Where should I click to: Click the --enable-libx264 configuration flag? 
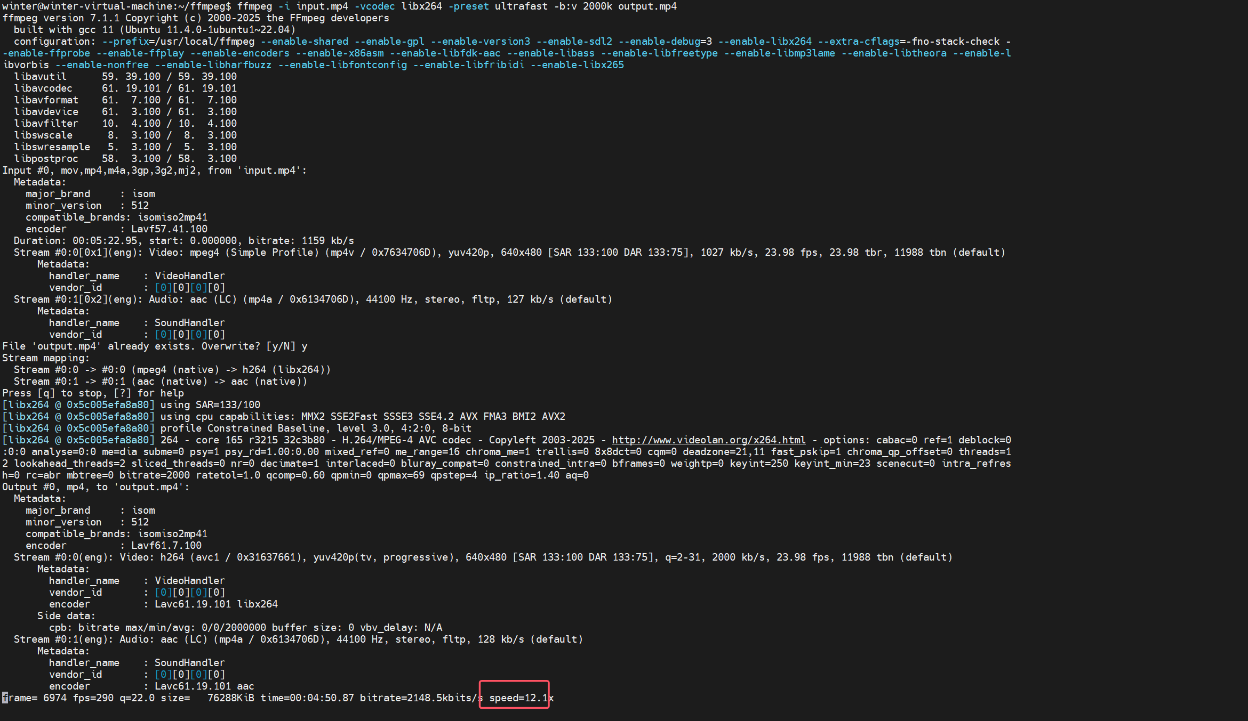click(x=765, y=42)
